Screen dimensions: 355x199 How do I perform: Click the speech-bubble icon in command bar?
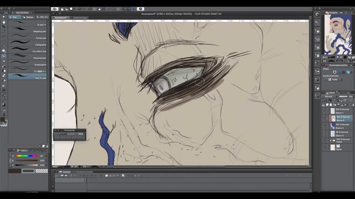140,9
